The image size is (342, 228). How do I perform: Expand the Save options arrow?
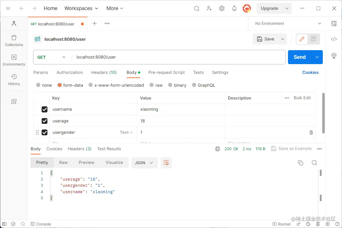[283, 39]
